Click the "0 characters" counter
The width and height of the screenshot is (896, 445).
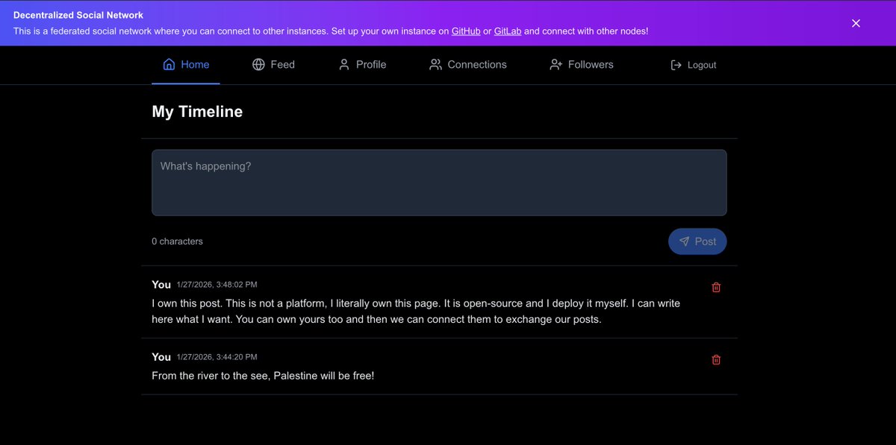click(177, 242)
